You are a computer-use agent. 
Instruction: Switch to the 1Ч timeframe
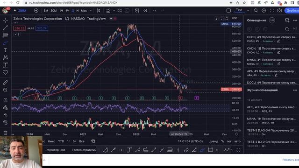pos(61,11)
